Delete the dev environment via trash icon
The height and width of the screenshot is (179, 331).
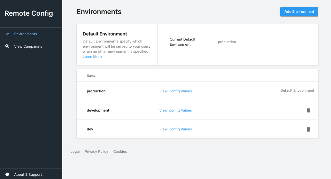pos(308,129)
